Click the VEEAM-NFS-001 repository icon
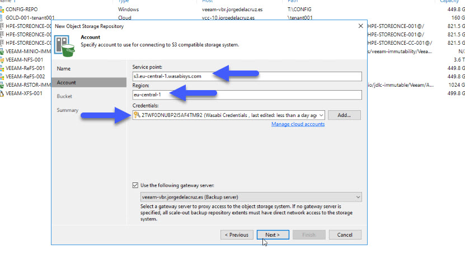 (x=2, y=60)
